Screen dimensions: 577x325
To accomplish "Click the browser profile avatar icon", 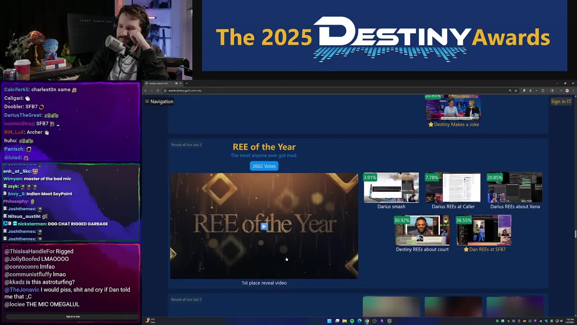I will coord(567,91).
